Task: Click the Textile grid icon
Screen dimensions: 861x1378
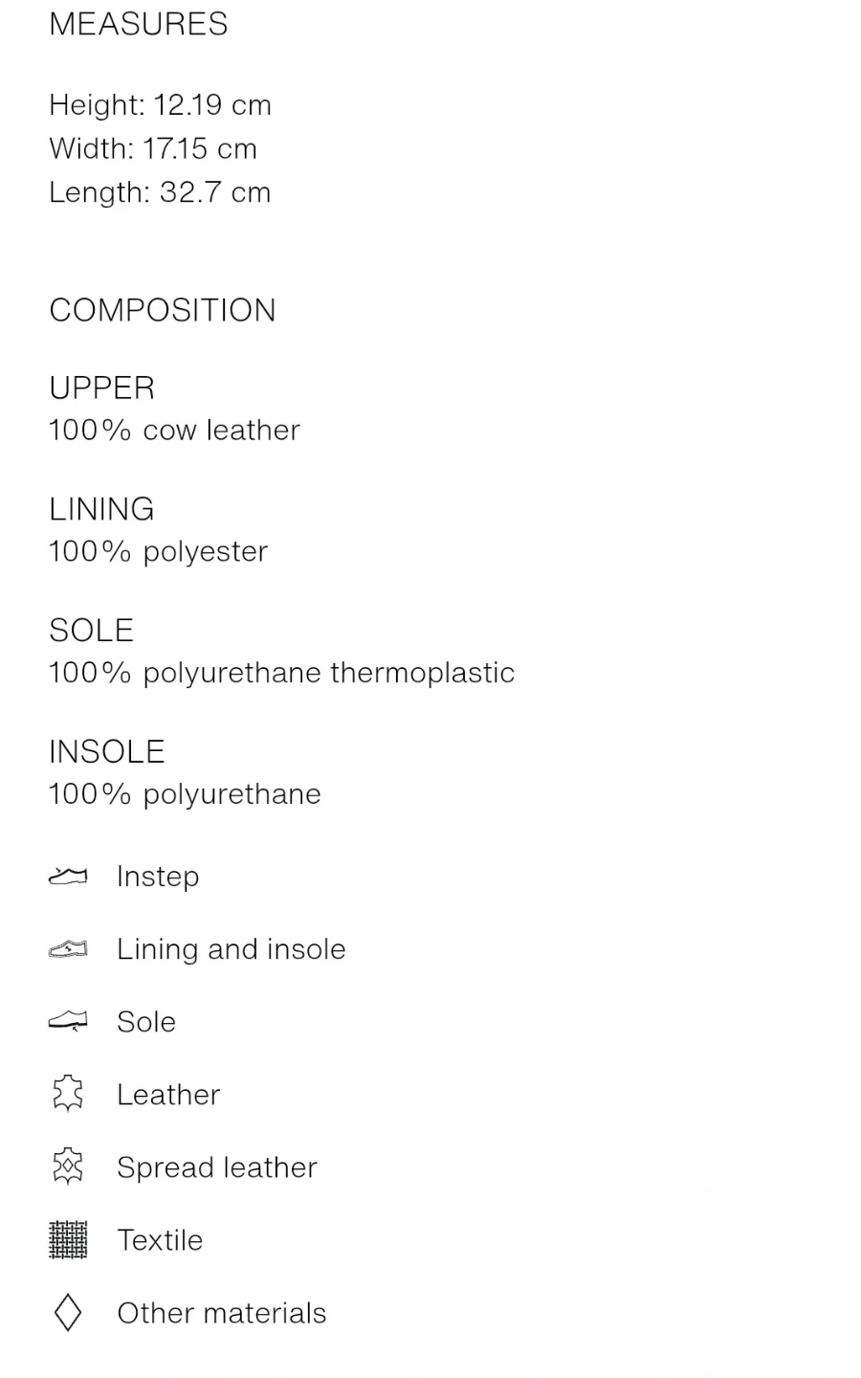Action: coord(68,1240)
